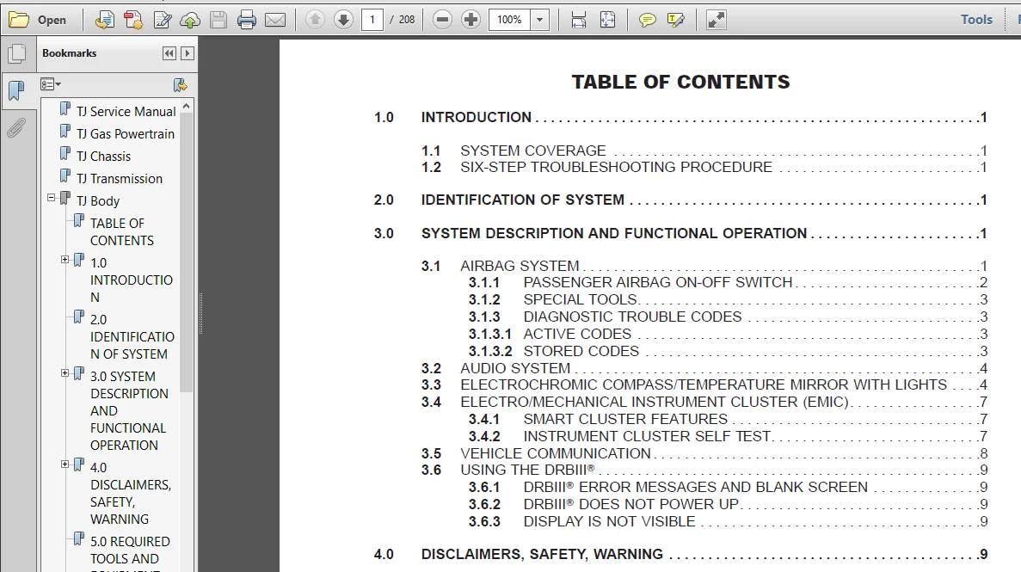Toggle read mode expand icon
The image size is (1021, 572).
[716, 20]
